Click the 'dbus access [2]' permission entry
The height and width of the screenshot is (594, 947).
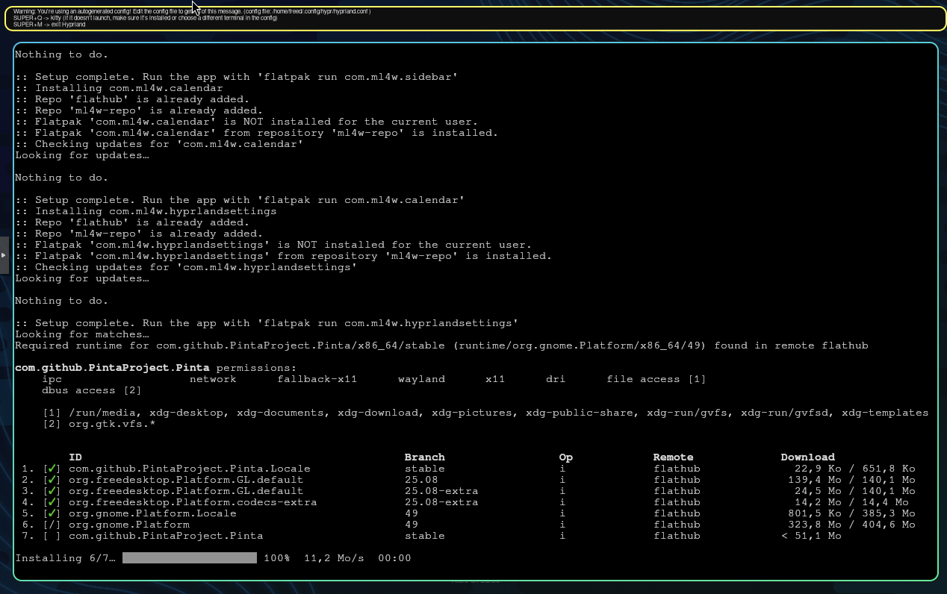tap(92, 390)
